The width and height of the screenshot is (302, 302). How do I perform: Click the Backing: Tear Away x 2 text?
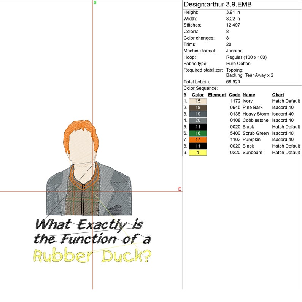[250, 75]
